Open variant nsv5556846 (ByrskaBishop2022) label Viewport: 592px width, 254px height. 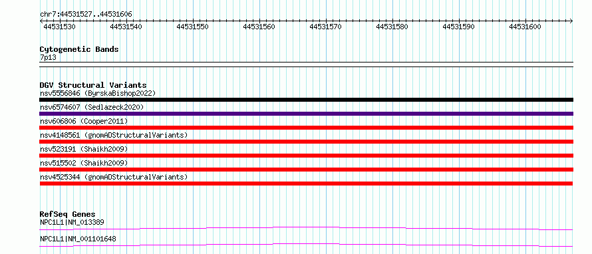98,93
